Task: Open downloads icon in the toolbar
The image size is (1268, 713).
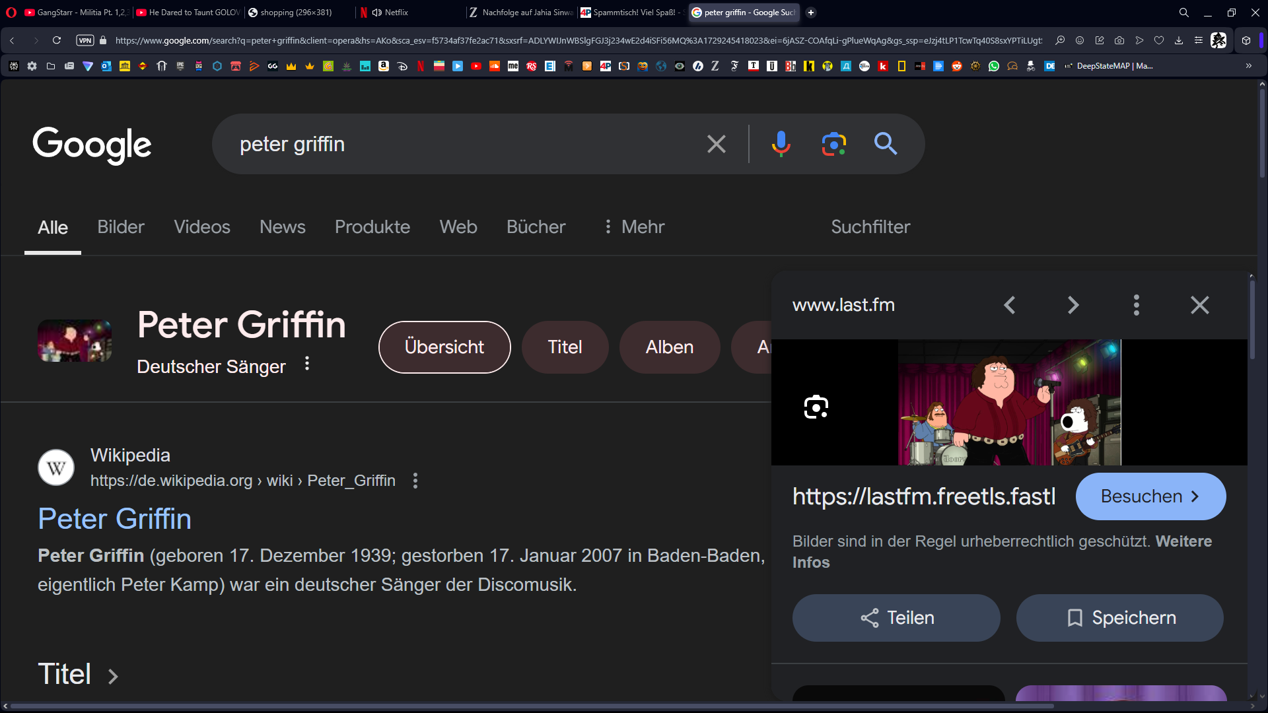Action: [x=1179, y=40]
